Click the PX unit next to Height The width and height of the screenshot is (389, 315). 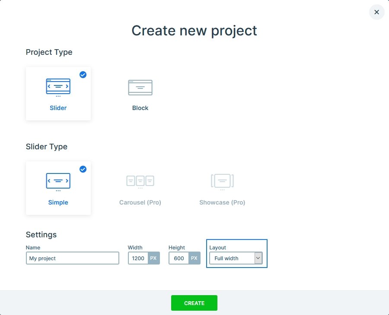tap(194, 258)
